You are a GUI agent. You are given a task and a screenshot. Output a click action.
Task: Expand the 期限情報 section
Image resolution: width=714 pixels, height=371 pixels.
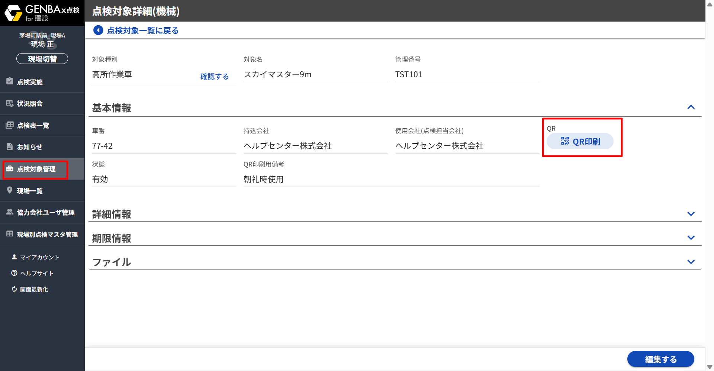[x=691, y=238]
